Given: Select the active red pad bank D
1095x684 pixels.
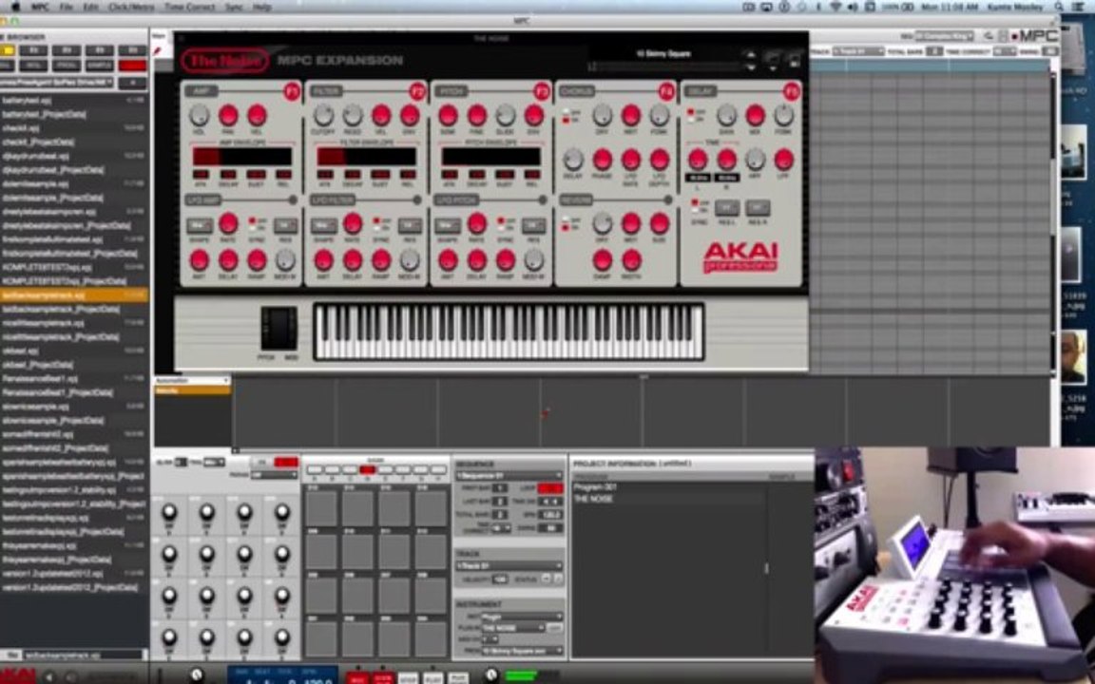Looking at the screenshot, I should (367, 470).
